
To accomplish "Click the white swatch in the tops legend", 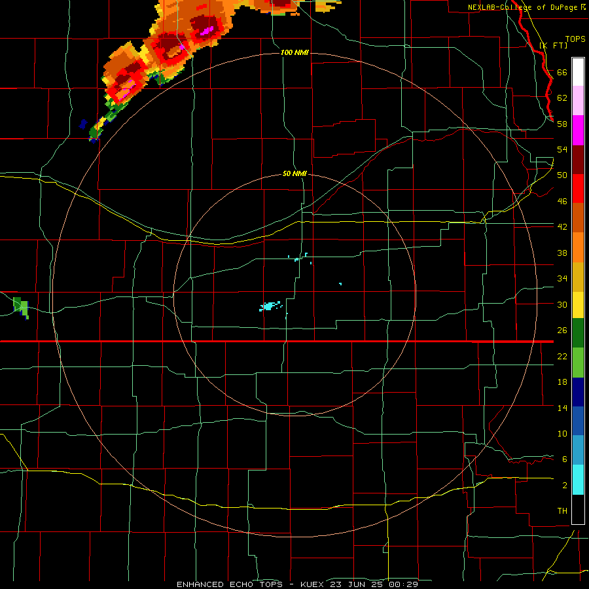I will [578, 72].
